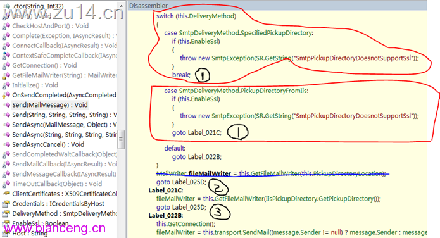Select GetFileMailWriter(String) : MailWriter method
Screen dimensions: 440x238
(x=65, y=75)
